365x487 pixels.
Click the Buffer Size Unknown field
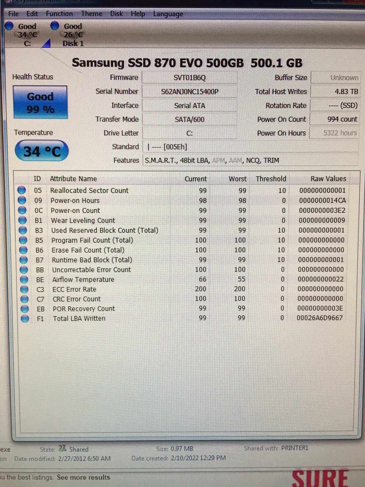[335, 78]
